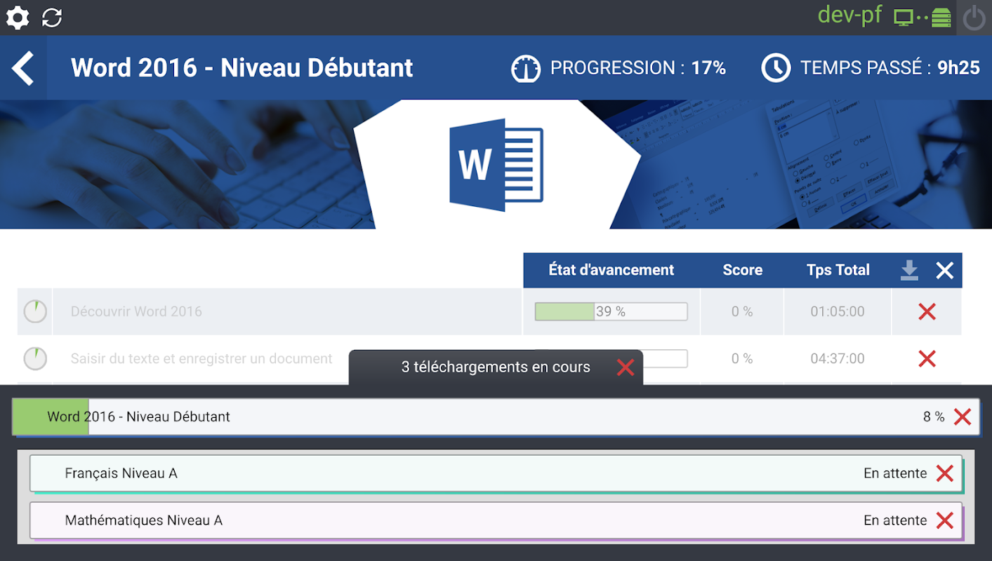This screenshot has width=992, height=561.
Task: Open Saisir du texte et enregistrer un document
Action: tap(201, 358)
